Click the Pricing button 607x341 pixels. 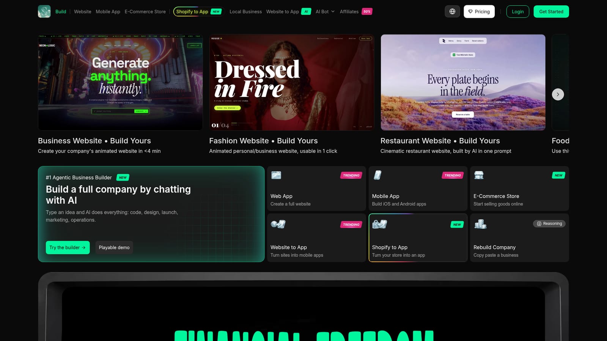coord(479,11)
